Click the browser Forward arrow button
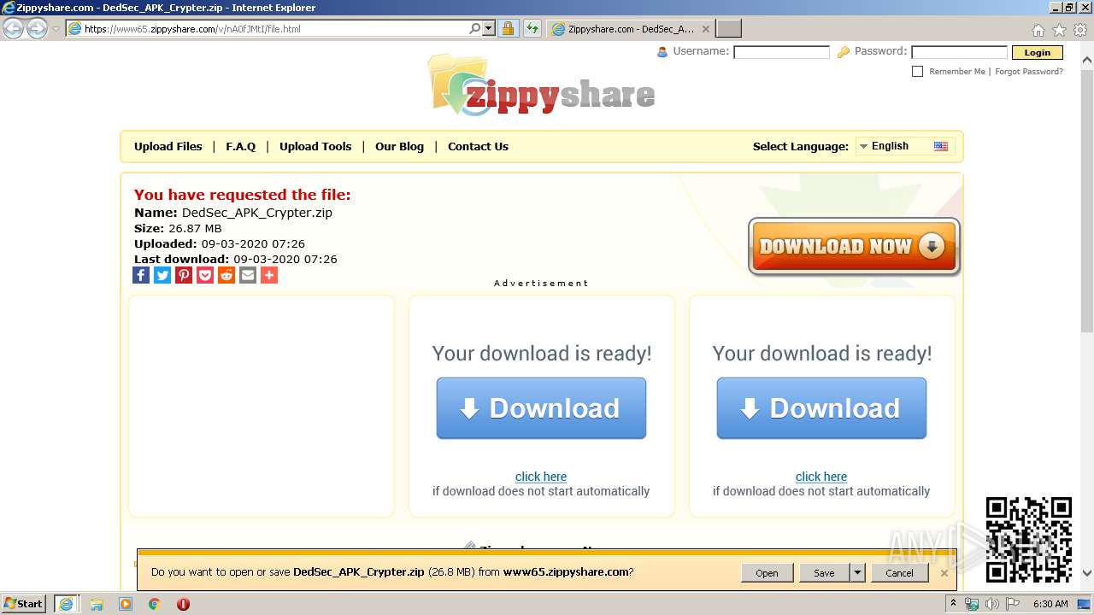 pyautogui.click(x=37, y=28)
